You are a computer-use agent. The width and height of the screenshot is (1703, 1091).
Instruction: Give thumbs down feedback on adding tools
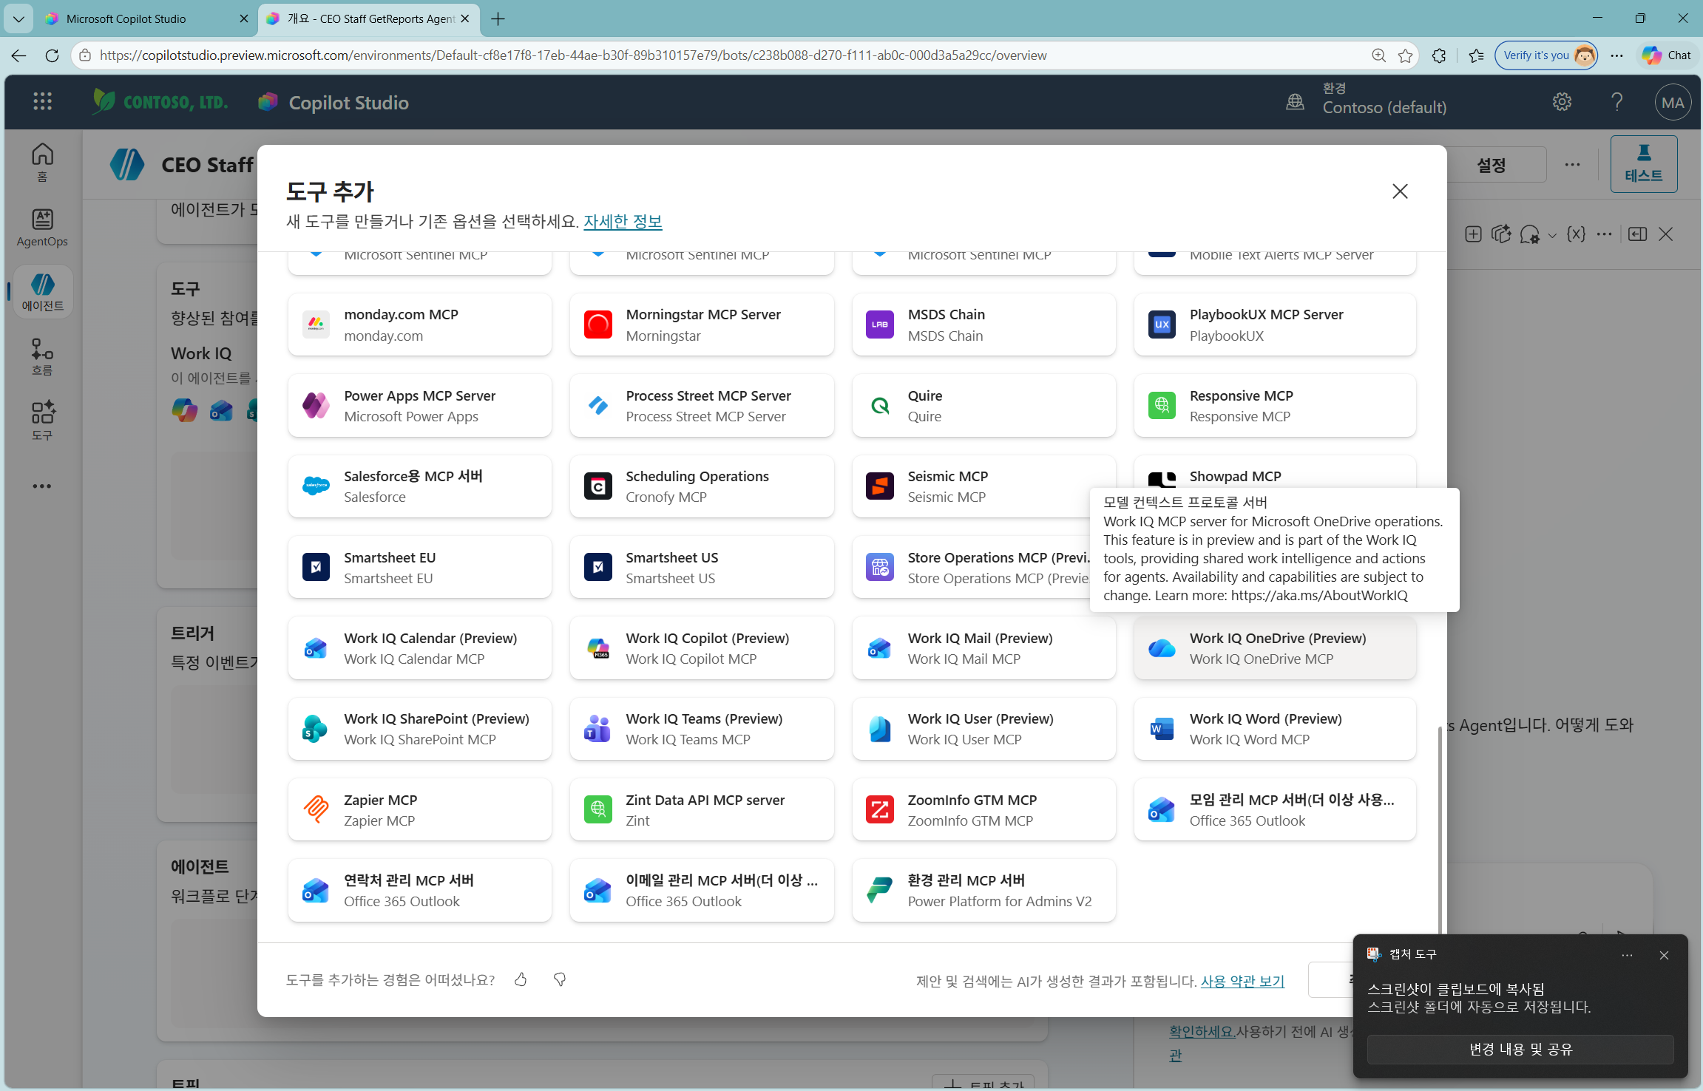pos(560,979)
